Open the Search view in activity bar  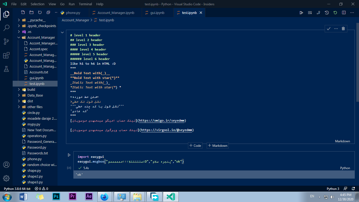pos(6,28)
